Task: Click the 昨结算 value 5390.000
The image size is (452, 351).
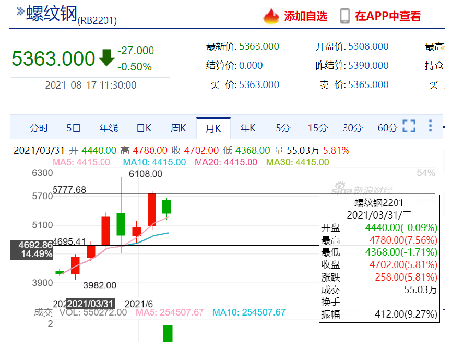Action: click(368, 65)
